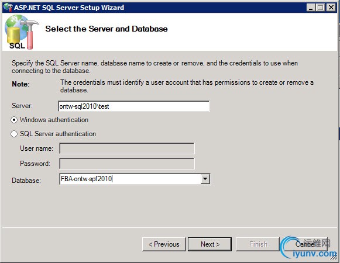Click the resize grip in window corner
This screenshot has width=340, height=263.
[334, 257]
